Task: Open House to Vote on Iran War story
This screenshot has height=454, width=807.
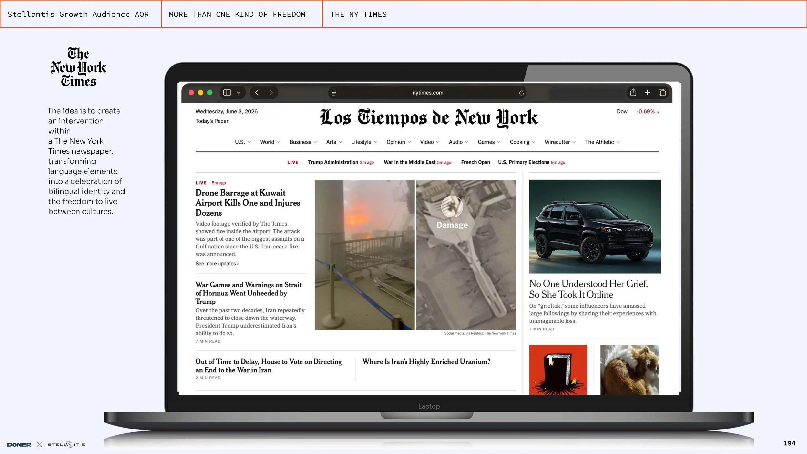Action: [269, 366]
